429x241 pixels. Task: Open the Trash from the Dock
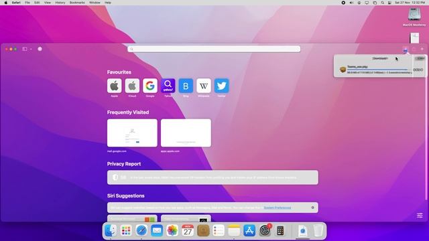pyautogui.click(x=318, y=230)
